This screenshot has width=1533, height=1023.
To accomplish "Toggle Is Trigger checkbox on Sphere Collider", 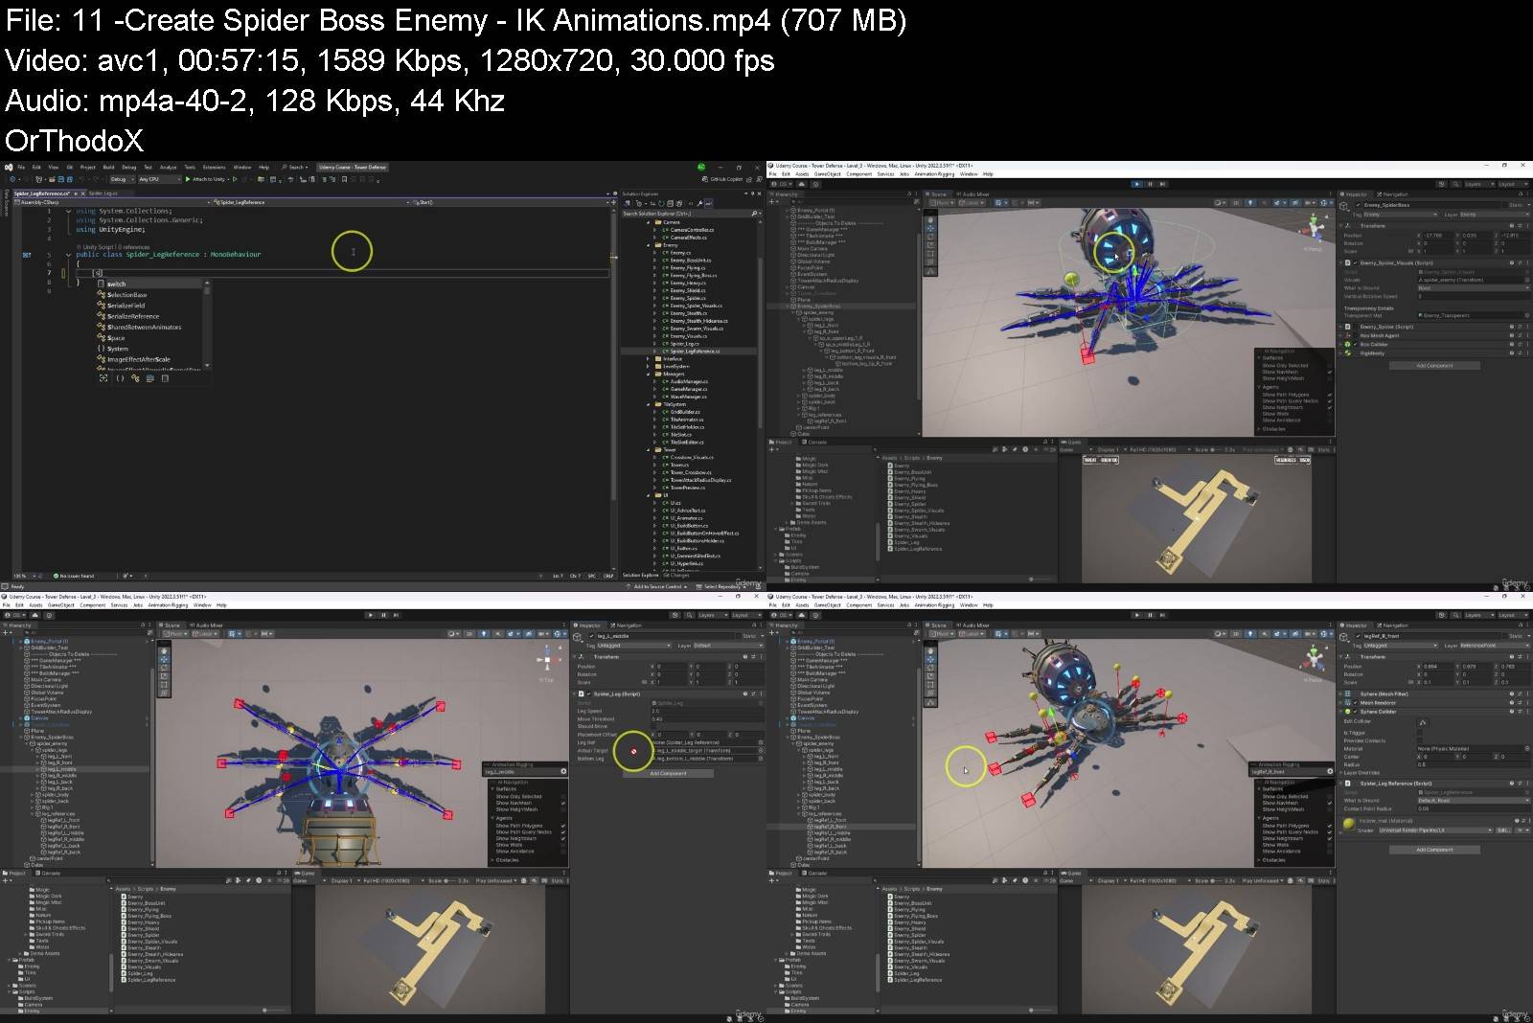I will (1421, 733).
